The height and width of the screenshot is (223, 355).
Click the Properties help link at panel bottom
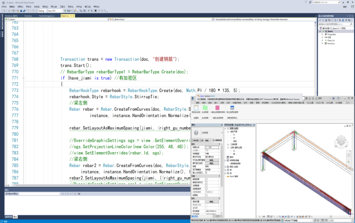click(x=195, y=216)
